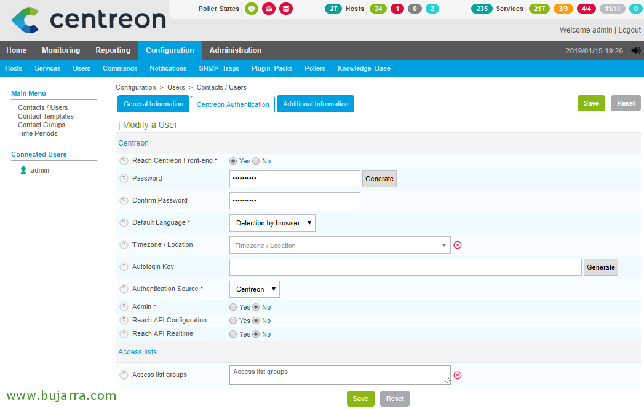Click the total hosts badge 27
644x409 pixels.
coord(333,9)
